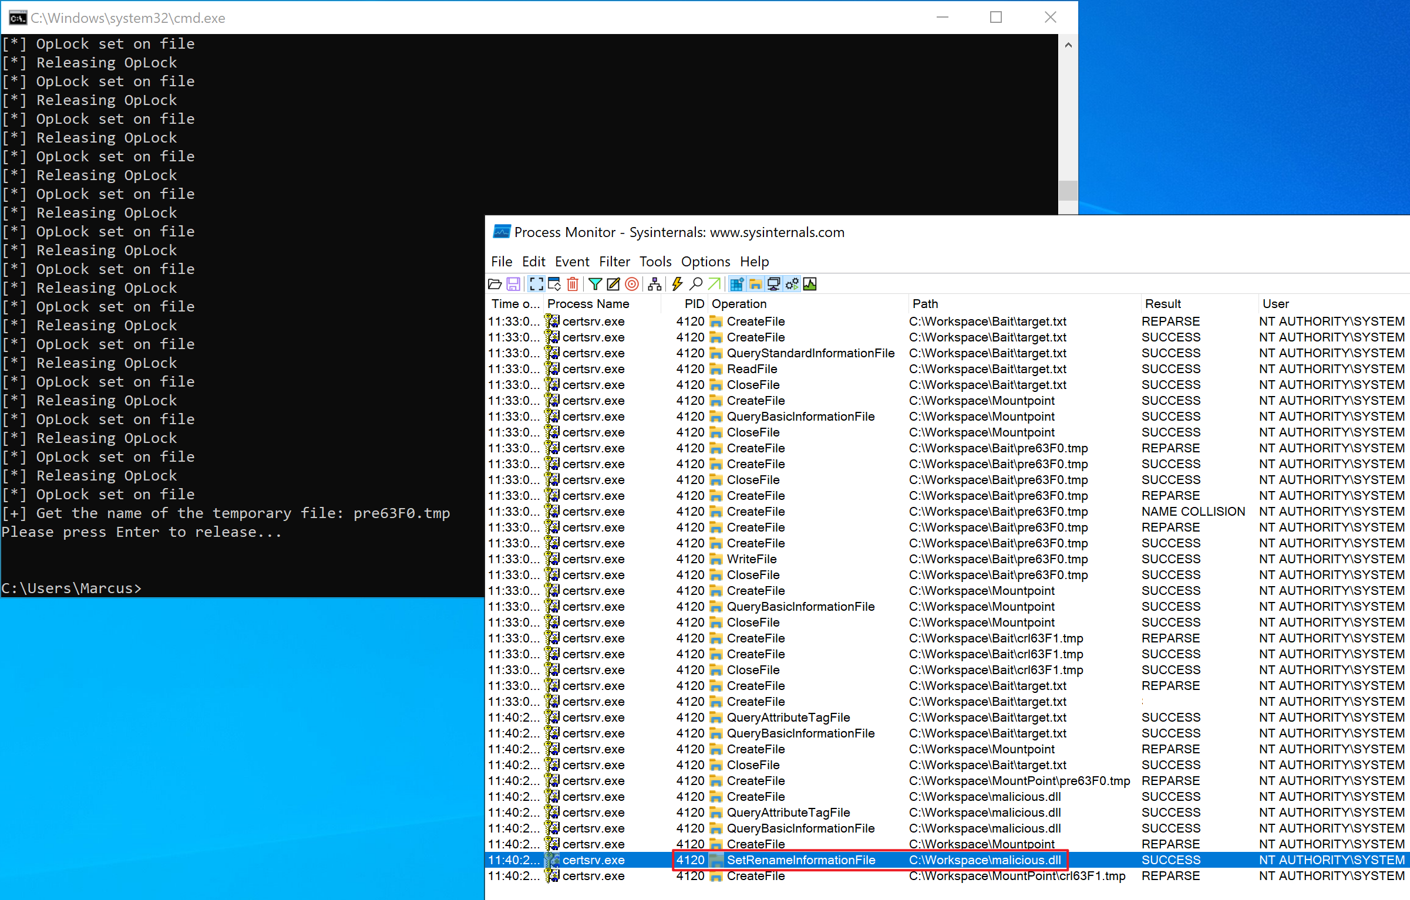
Task: Click the Process Monitor title bar icon
Action: point(502,232)
